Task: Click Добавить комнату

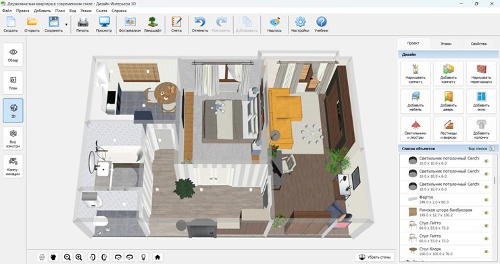Action: click(449, 73)
